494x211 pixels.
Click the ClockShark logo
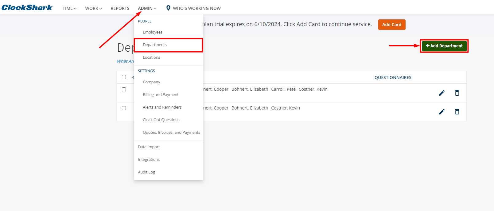click(x=27, y=8)
